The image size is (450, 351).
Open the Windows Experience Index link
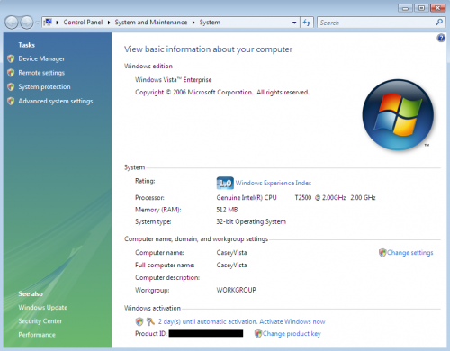point(274,183)
